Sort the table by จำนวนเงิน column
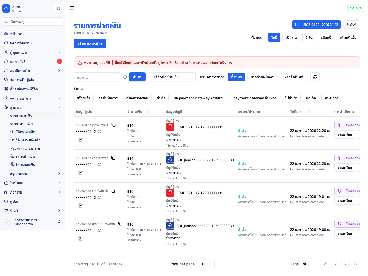368x276 pixels. 148,112
